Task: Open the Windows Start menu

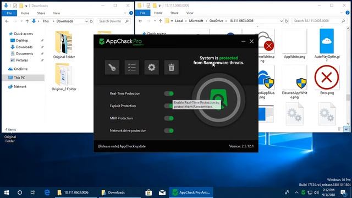Action: [x=7, y=193]
